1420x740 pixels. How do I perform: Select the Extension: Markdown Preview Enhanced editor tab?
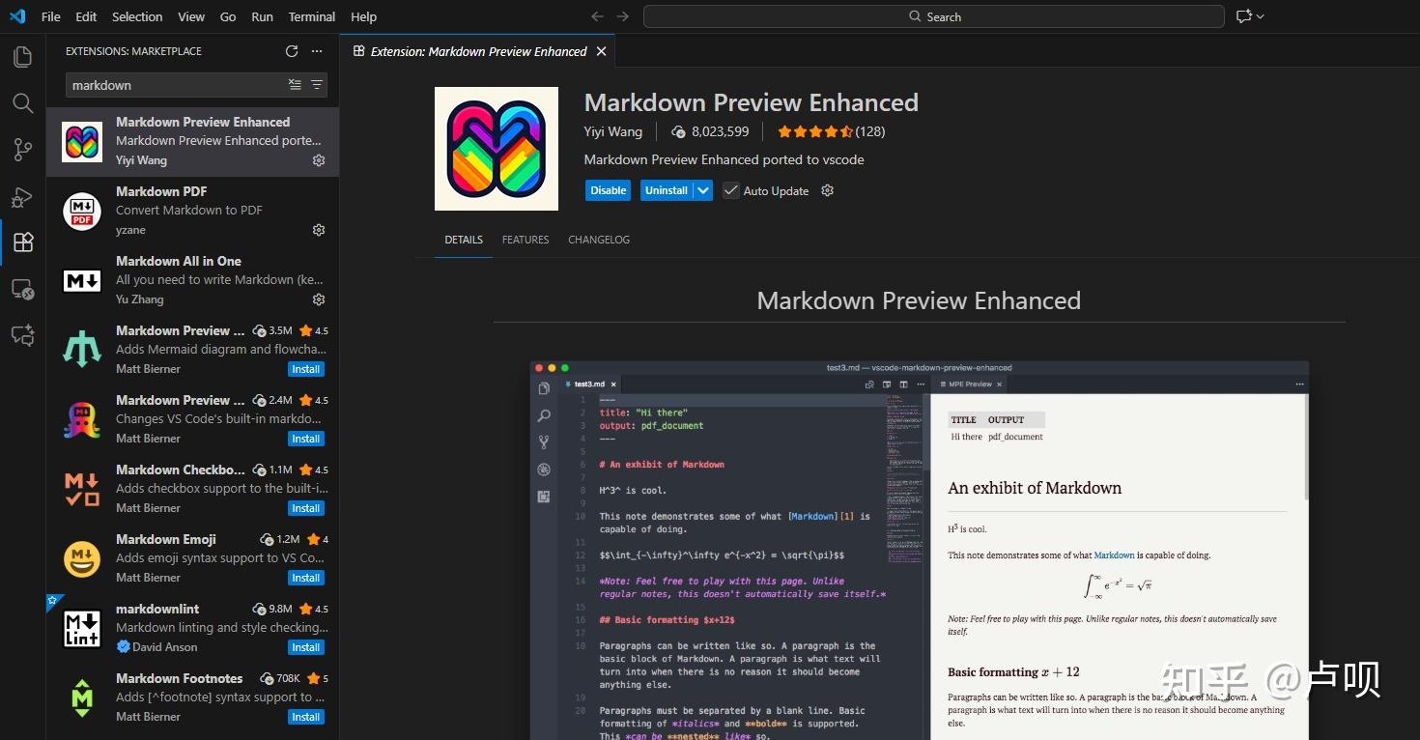tap(478, 51)
